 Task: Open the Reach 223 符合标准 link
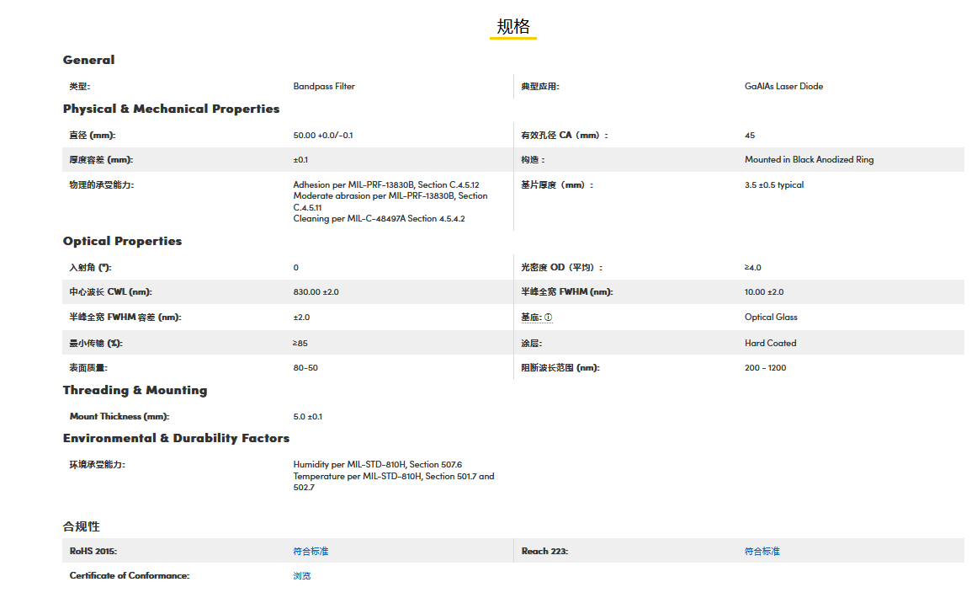point(762,551)
